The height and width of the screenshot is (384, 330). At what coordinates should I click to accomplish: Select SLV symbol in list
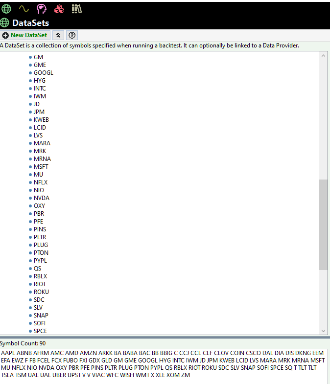click(38, 308)
